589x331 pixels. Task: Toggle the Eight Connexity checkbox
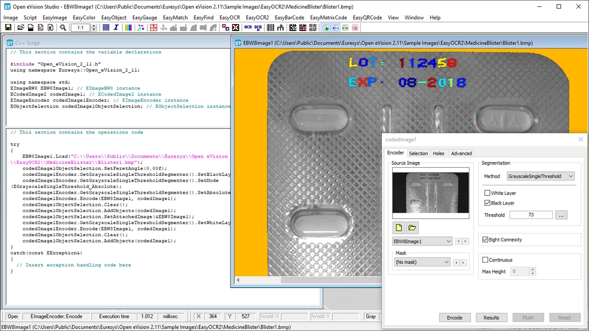click(484, 240)
